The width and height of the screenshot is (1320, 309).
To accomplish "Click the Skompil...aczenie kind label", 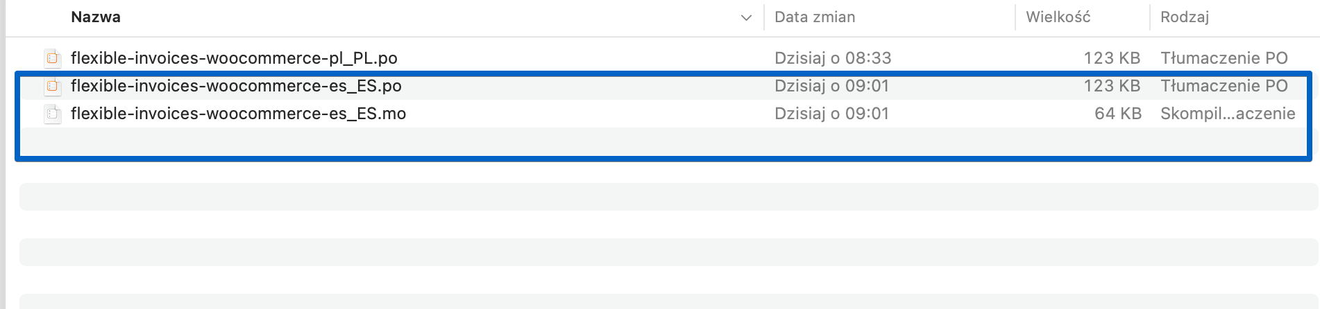I will tap(1228, 114).
